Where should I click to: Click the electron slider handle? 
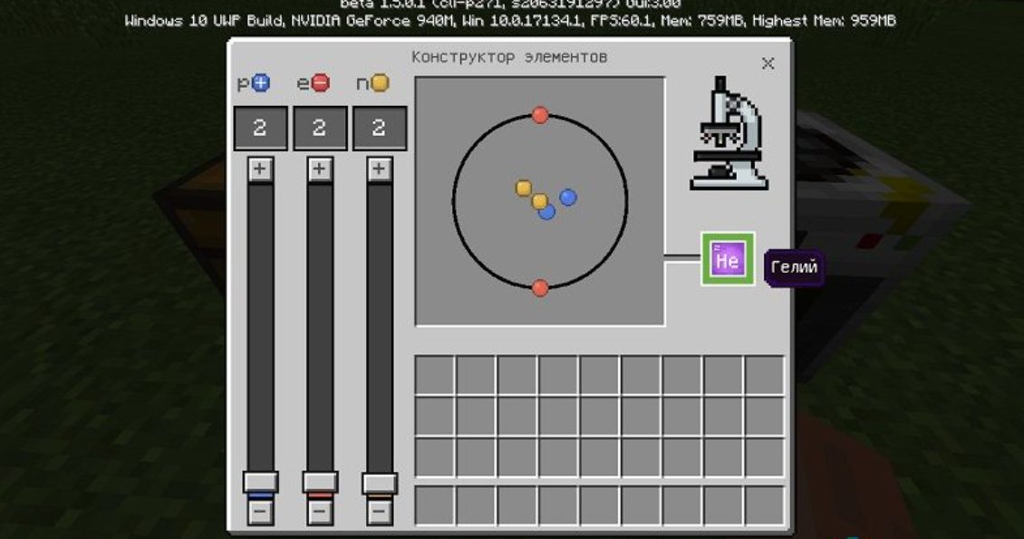click(320, 482)
